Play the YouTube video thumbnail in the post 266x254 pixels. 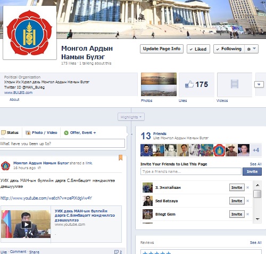(x=26, y=224)
